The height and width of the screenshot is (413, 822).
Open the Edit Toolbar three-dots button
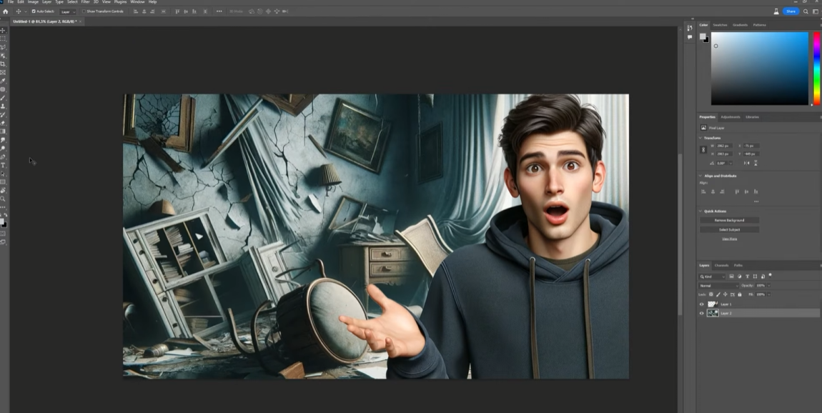(x=3, y=207)
